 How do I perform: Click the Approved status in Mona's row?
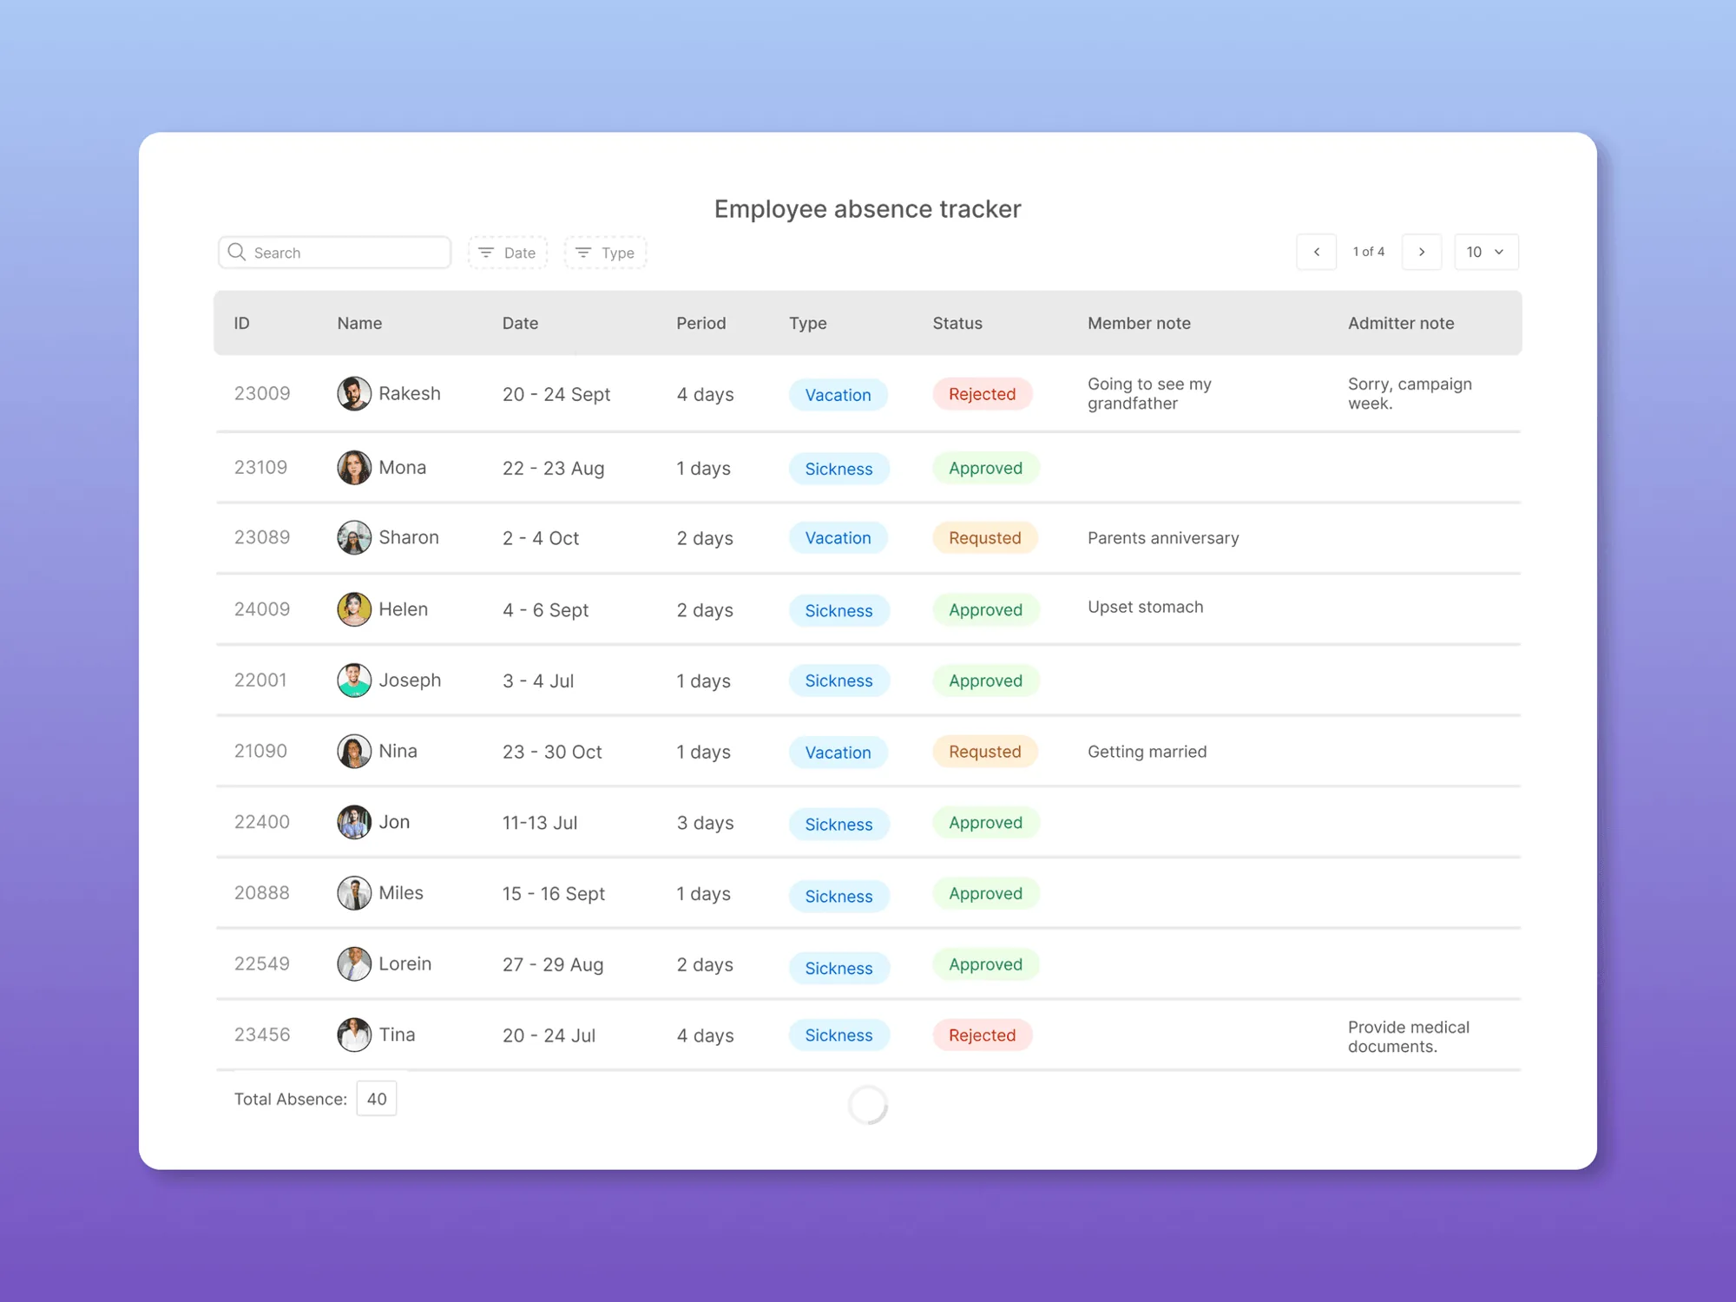(x=985, y=468)
